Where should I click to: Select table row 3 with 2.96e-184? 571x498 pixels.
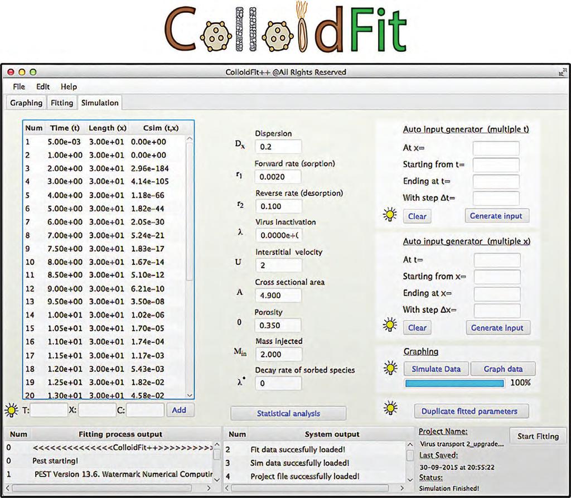105,168
